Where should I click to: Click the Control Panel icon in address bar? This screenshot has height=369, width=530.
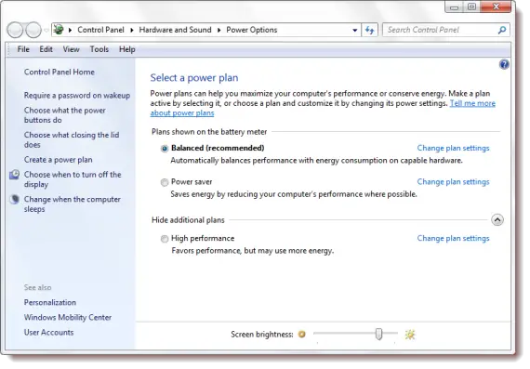click(59, 30)
